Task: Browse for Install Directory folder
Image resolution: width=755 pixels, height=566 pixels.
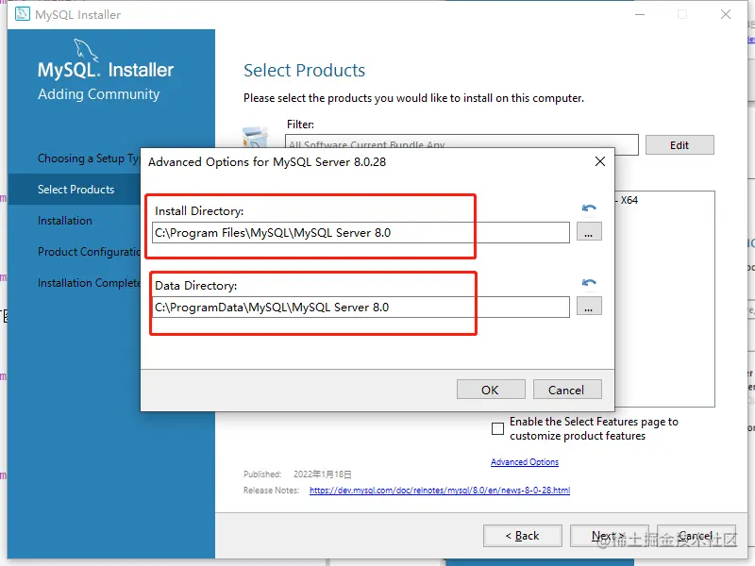Action: pyautogui.click(x=588, y=232)
